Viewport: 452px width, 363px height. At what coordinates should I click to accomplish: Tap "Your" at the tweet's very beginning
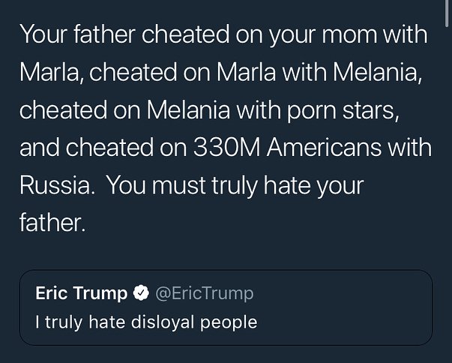[x=42, y=34]
